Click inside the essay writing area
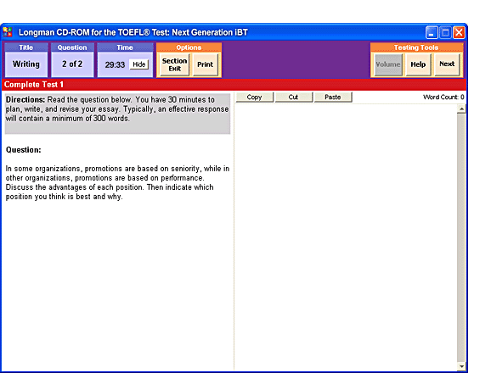This screenshot has width=491, height=373. click(x=346, y=237)
